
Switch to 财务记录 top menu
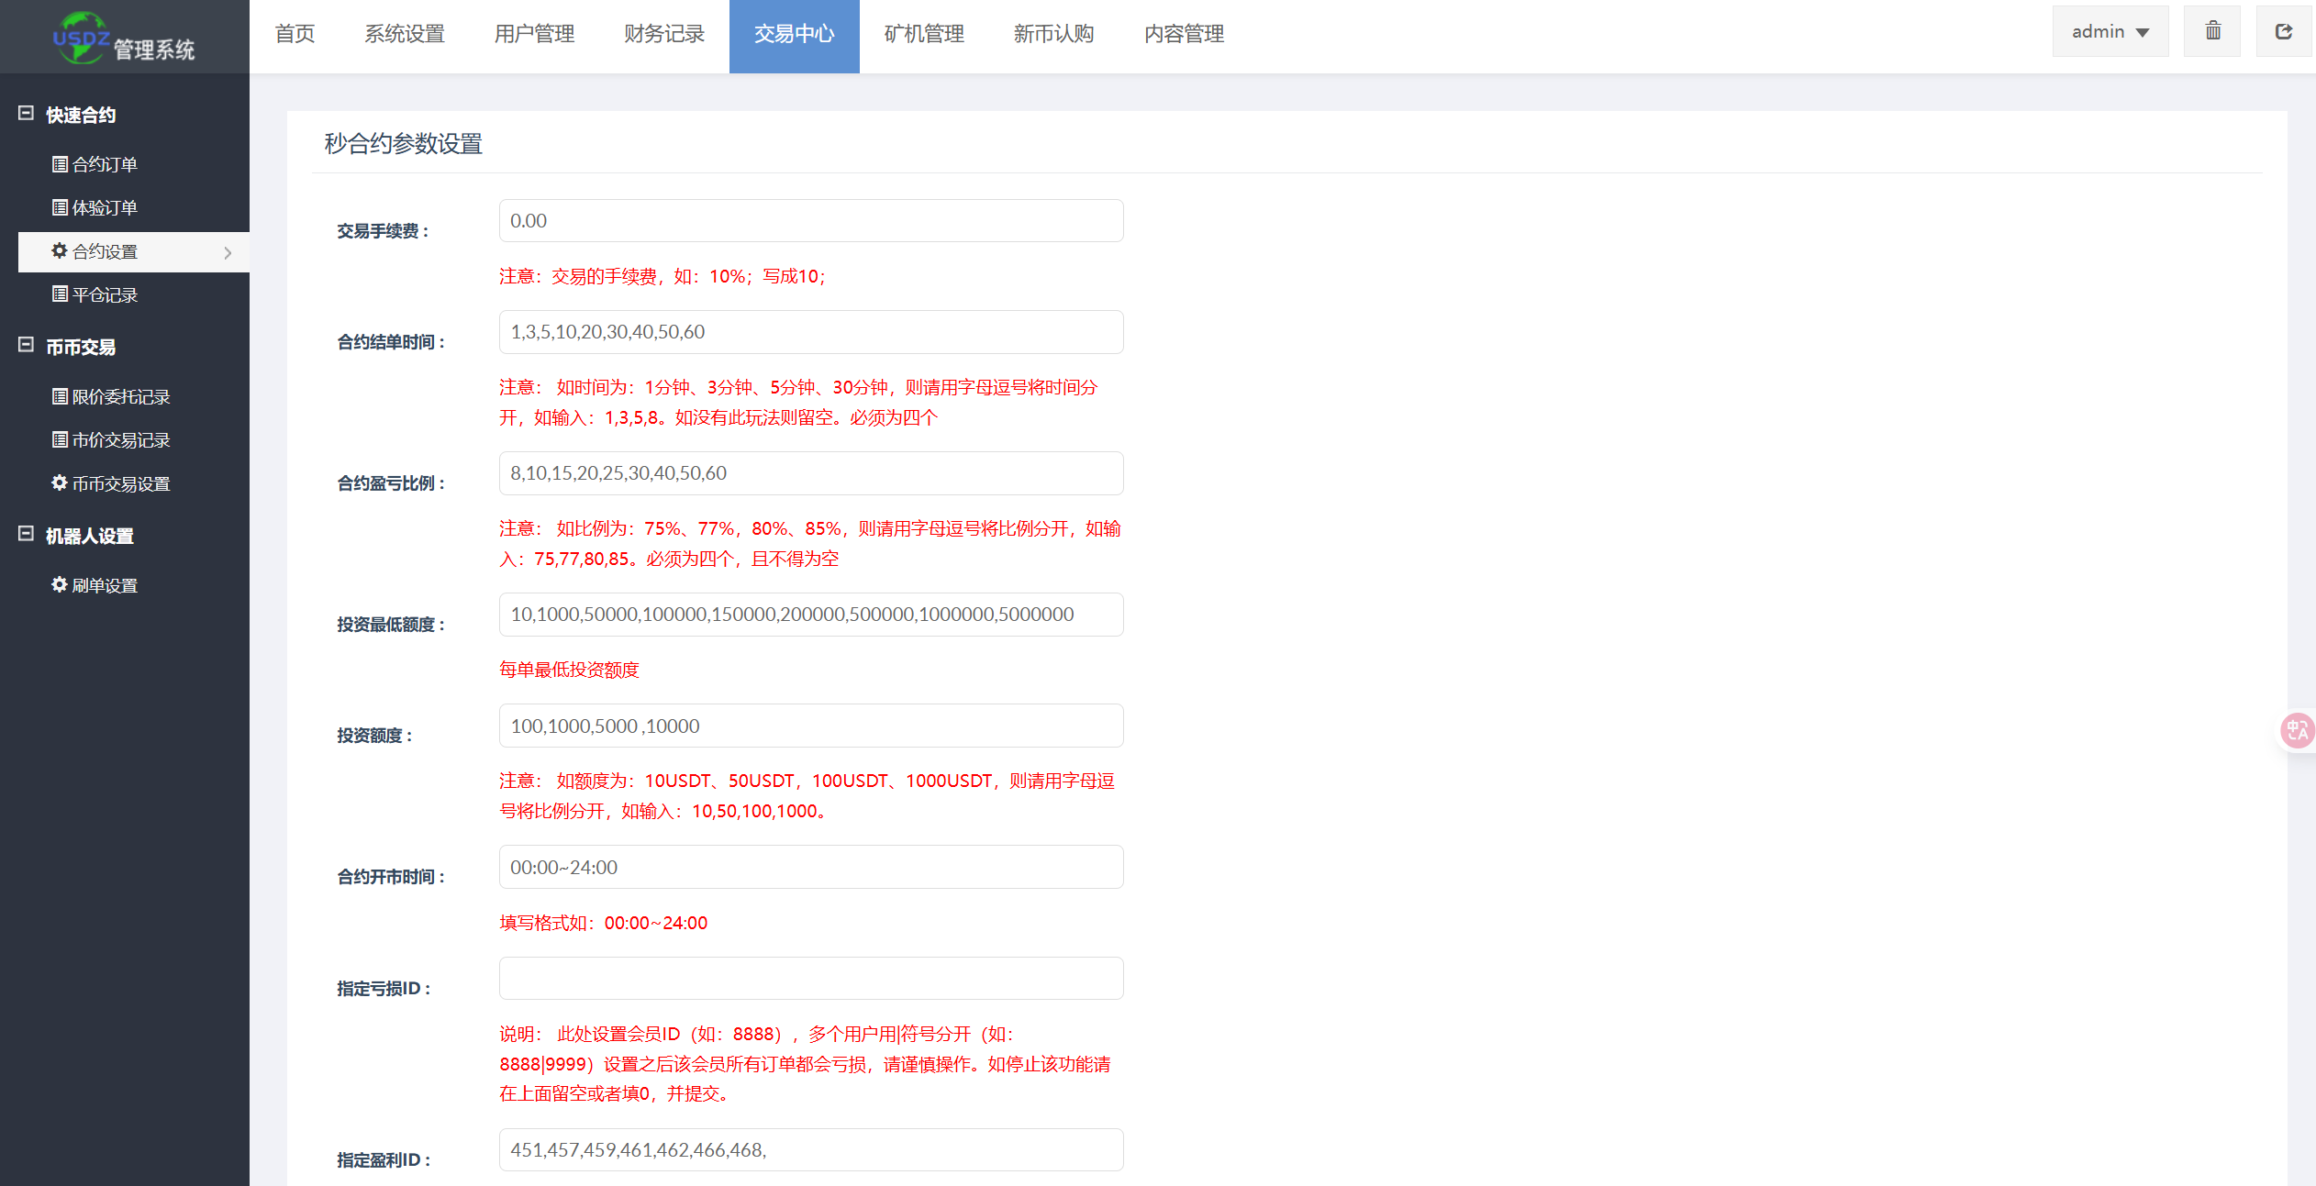point(663,34)
